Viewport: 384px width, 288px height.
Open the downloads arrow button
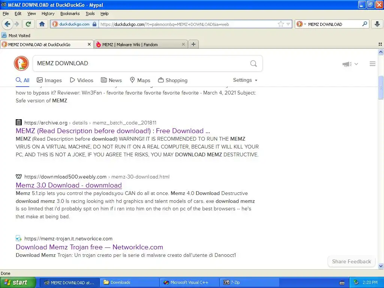click(x=377, y=24)
